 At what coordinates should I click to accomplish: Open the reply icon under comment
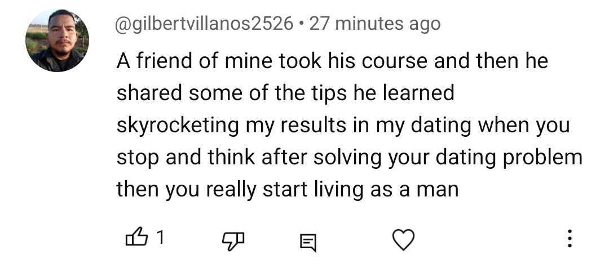(307, 242)
